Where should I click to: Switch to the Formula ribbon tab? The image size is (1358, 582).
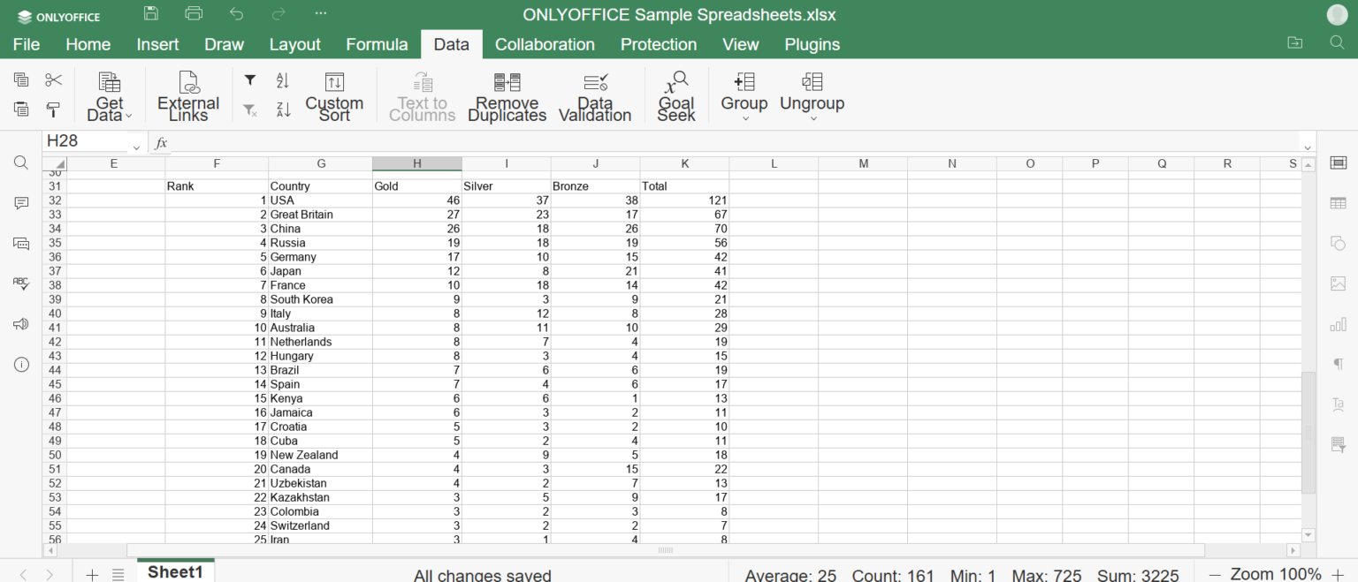tap(377, 44)
